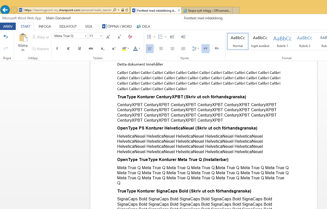Viewport: 327px width, 209px height.
Task: Click Klipp ut scissors button
Action: [x=41, y=37]
